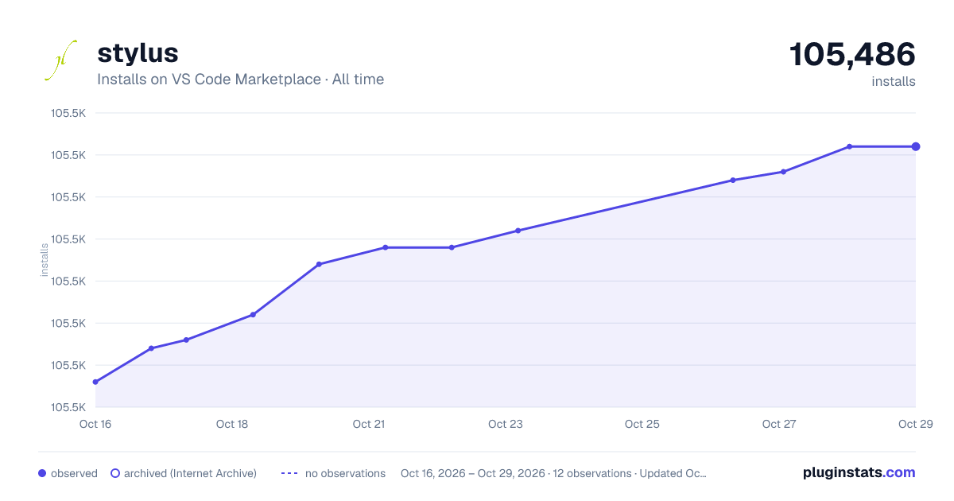Image resolution: width=954 pixels, height=501 pixels.
Task: Click the 'Installs on VS Code Marketplace · All time' subtitle
Action: click(x=240, y=80)
